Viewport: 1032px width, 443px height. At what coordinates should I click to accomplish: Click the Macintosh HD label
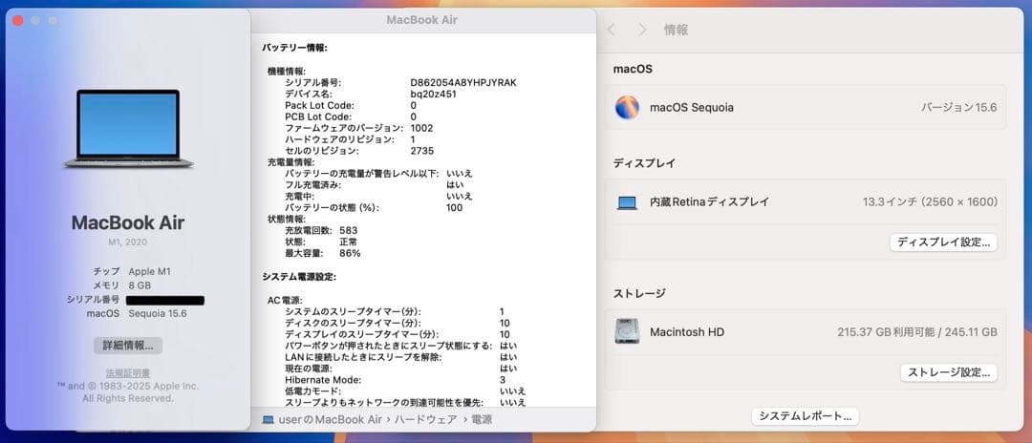(687, 332)
